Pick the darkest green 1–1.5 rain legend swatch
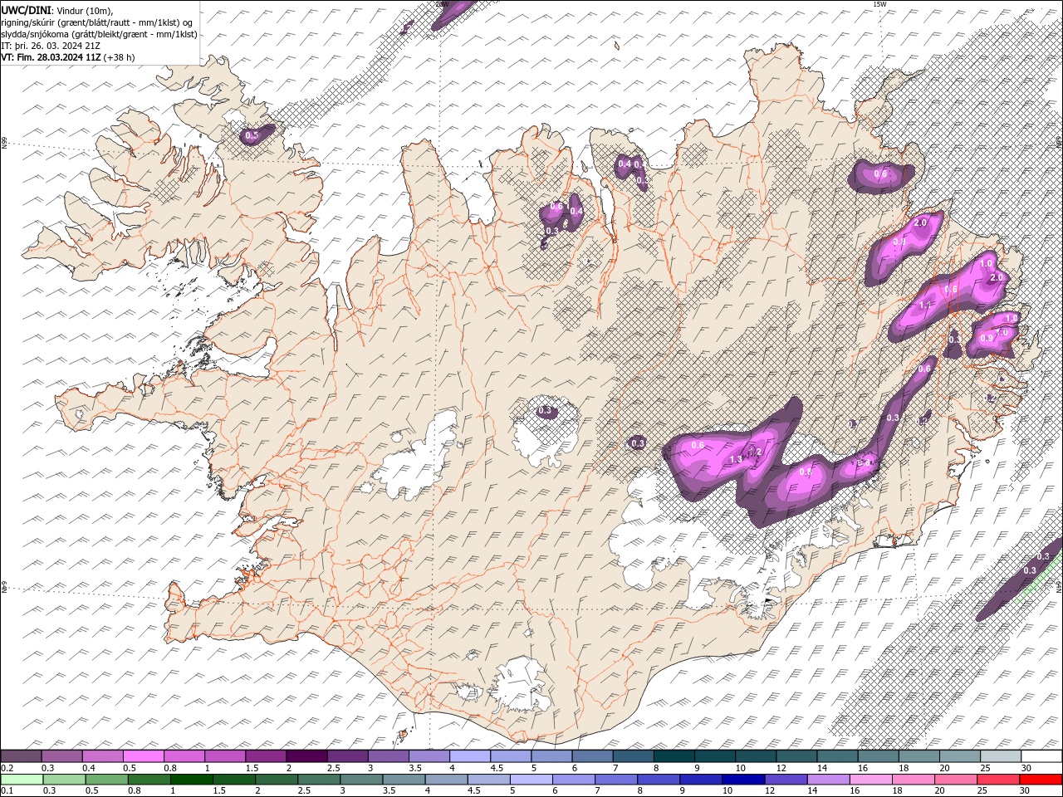The height and width of the screenshot is (797, 1063). (x=191, y=779)
